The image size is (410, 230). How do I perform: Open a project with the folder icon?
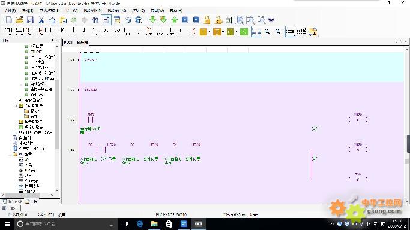[20, 20]
